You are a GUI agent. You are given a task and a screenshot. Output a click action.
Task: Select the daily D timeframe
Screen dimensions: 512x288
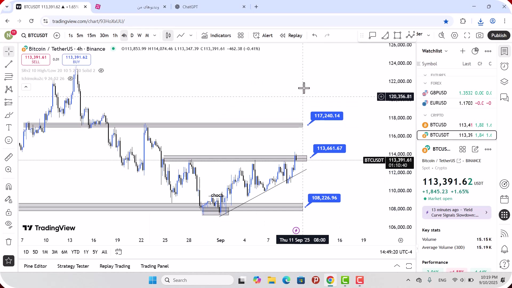(132, 35)
